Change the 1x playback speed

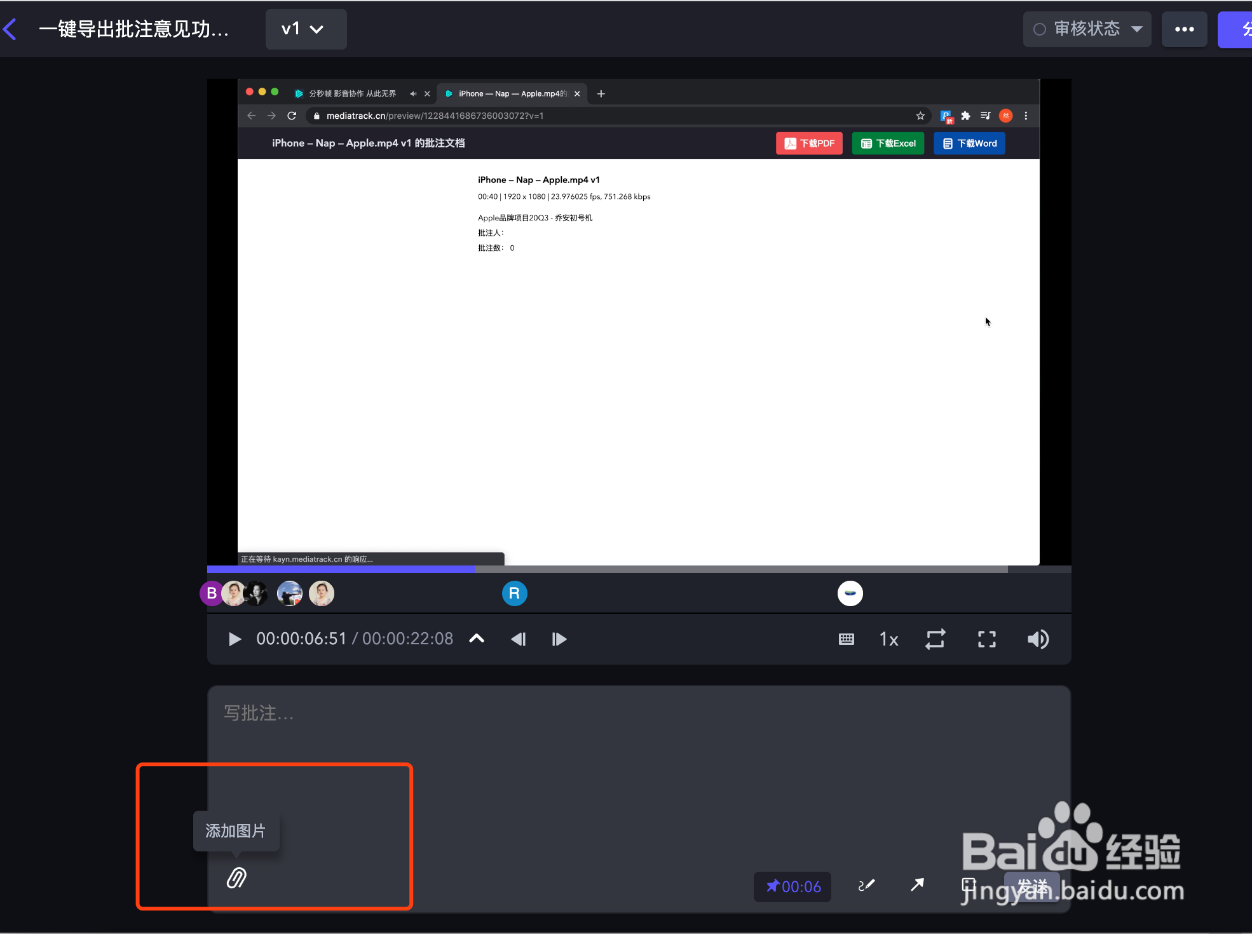(888, 639)
